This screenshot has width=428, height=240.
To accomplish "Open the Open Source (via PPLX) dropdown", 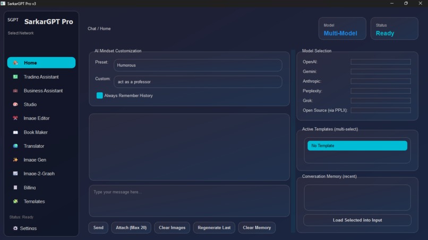I will [x=381, y=110].
